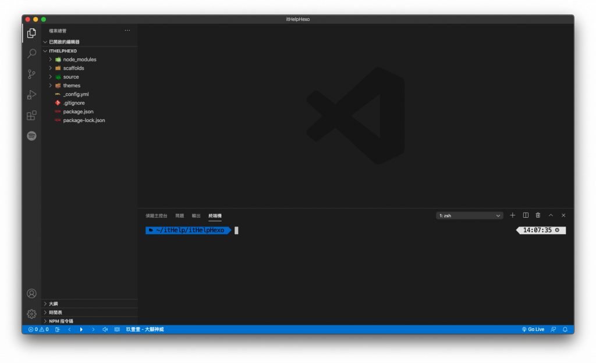This screenshot has height=363, width=596.
Task: Select the 終端機 panel tab
Action: (215, 215)
